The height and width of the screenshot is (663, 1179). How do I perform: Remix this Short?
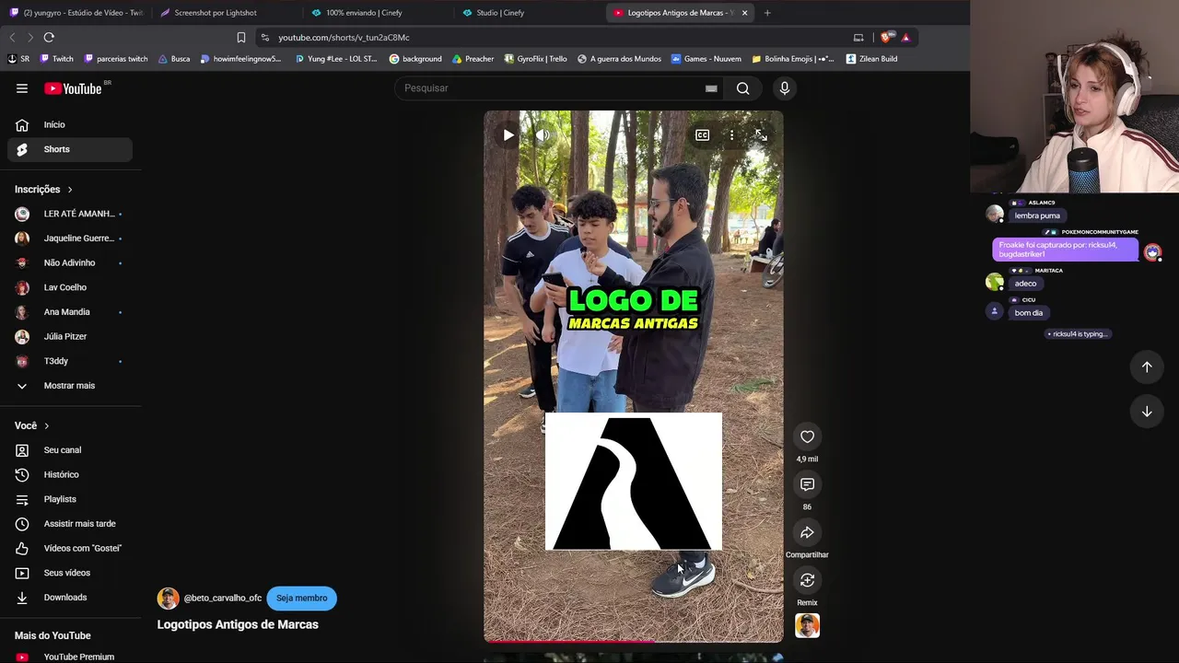pyautogui.click(x=807, y=580)
